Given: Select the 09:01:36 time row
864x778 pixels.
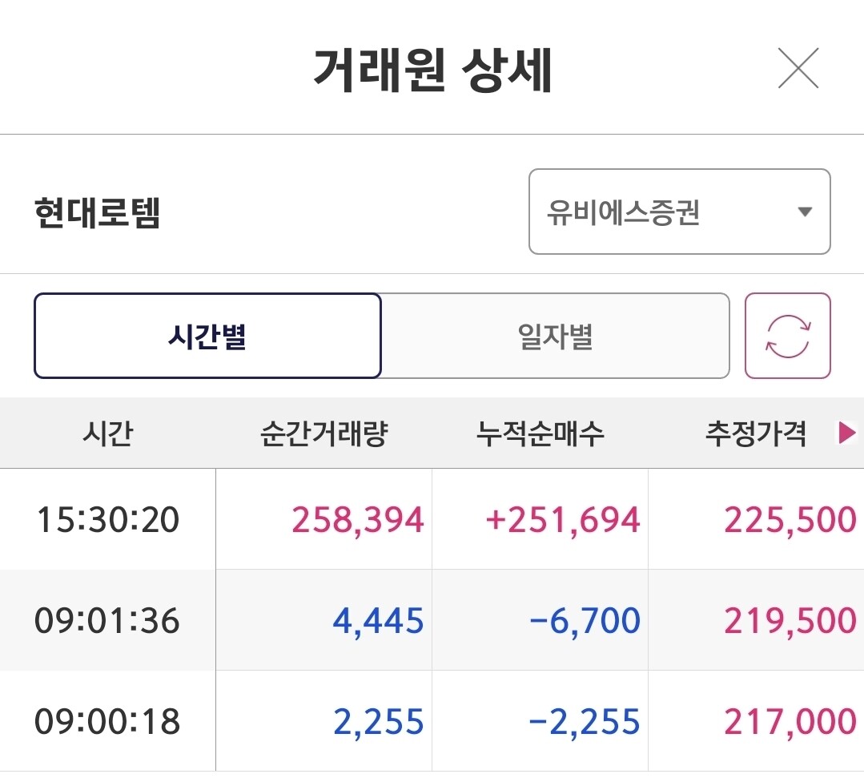Looking at the screenshot, I should click(107, 621).
